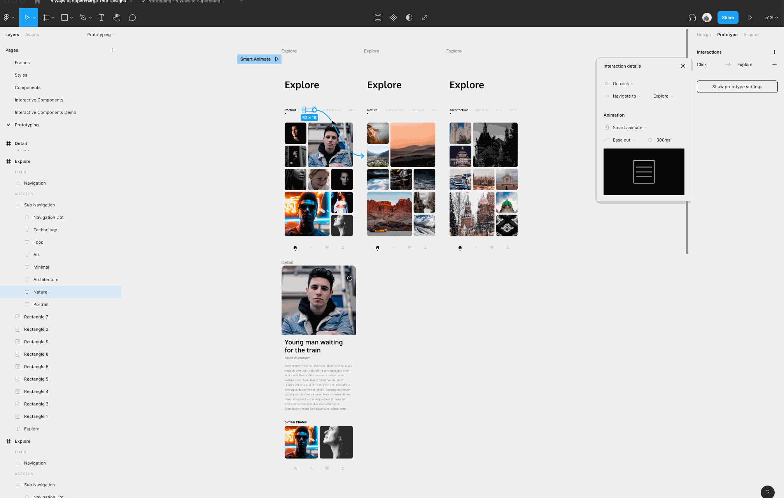Screen dimensions: 784x498
Task: Open the Explore destination dropdown
Action: pos(663,96)
